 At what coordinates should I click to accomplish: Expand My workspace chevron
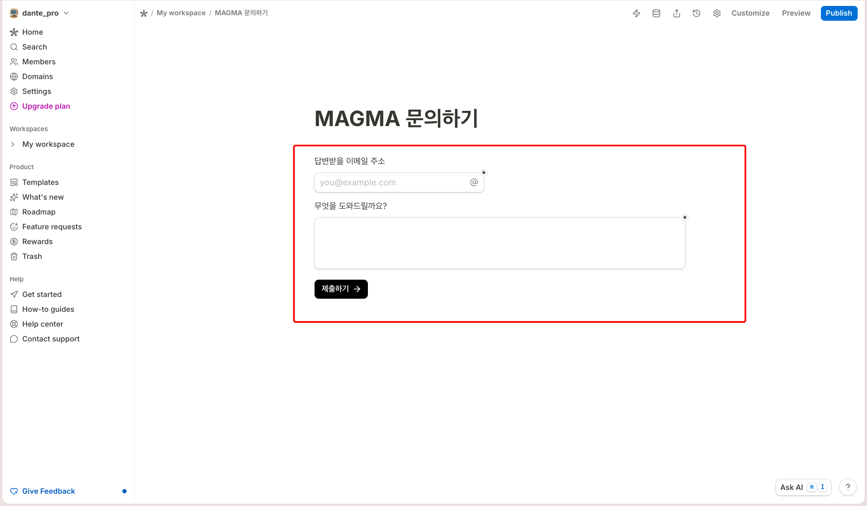[13, 144]
